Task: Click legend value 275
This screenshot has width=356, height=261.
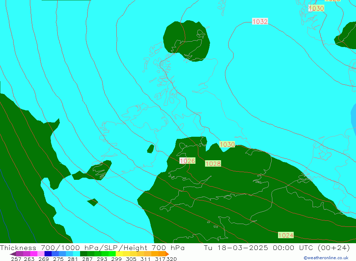Action: (58, 259)
